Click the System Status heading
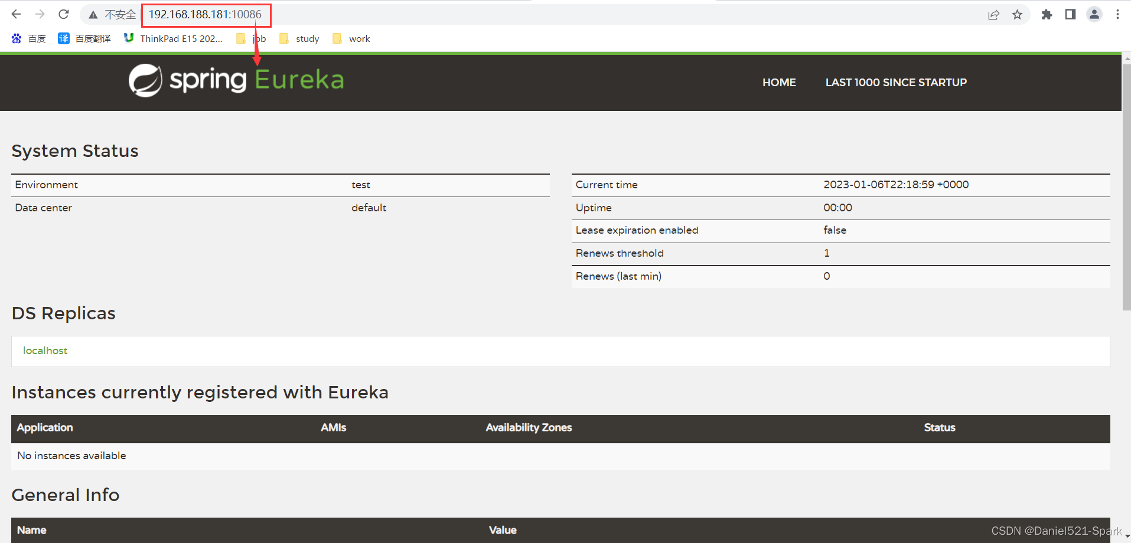1131x543 pixels. click(75, 151)
